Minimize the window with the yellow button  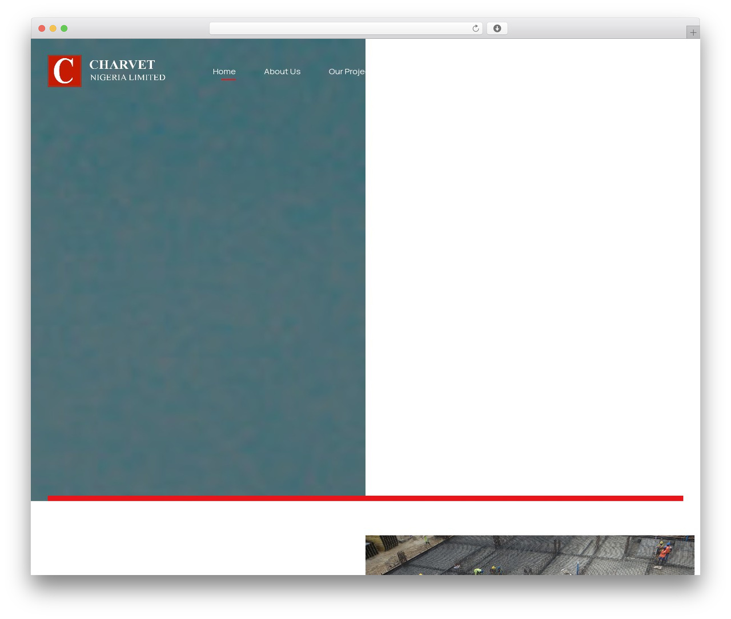[53, 29]
